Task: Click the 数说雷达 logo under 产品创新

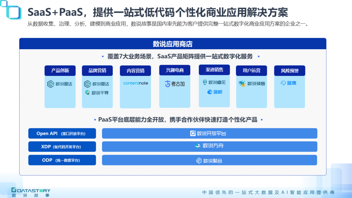Action: click(60, 84)
